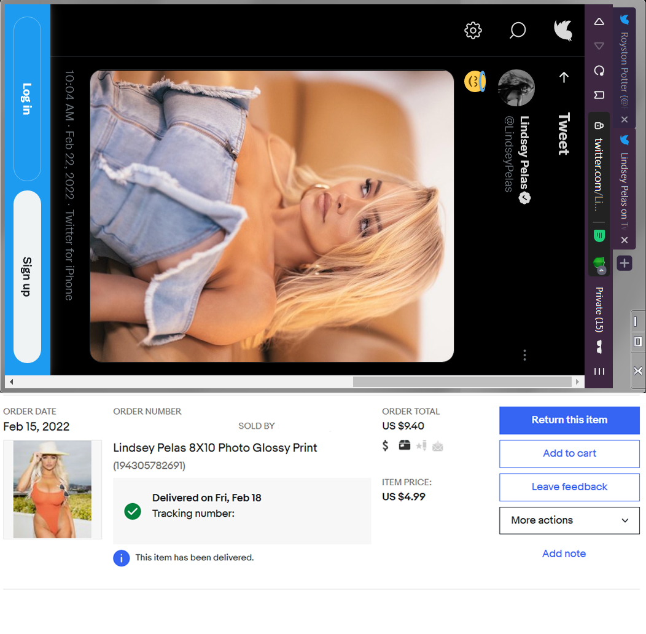Viewport: 646px width, 634px height.
Task: Reload the page in the browser toolbar
Action: [x=599, y=71]
